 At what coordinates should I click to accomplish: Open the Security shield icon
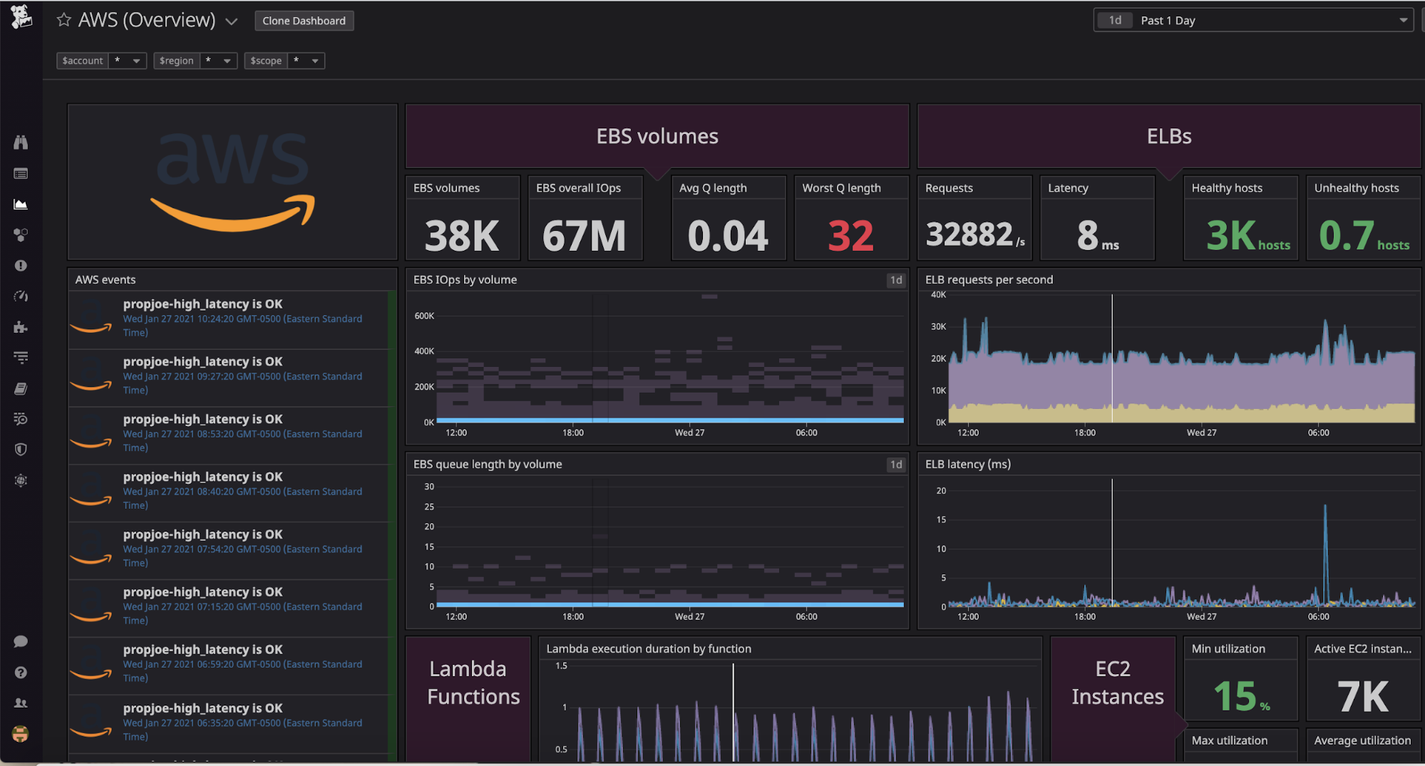21,449
